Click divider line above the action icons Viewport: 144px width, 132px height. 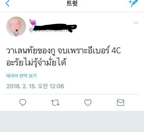(72, 94)
